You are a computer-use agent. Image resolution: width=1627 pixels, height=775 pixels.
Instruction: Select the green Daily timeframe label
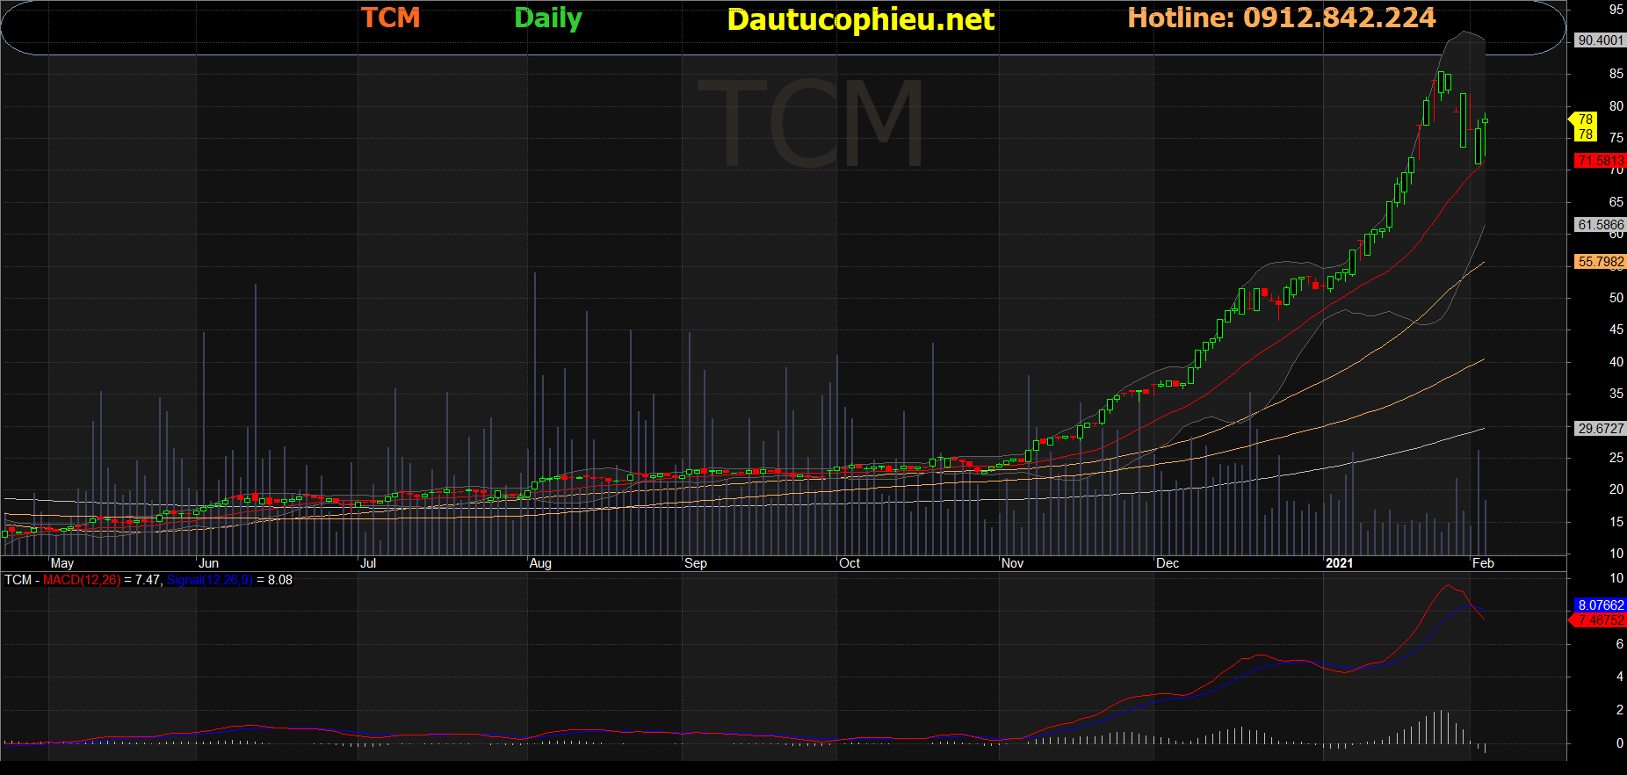(x=547, y=18)
